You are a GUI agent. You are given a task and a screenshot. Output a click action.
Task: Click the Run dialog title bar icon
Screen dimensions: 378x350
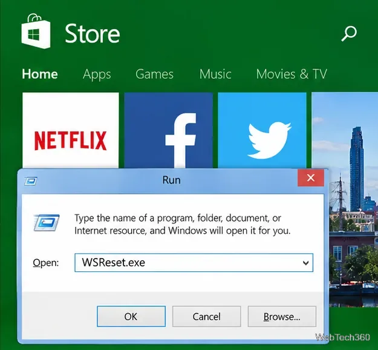click(31, 180)
